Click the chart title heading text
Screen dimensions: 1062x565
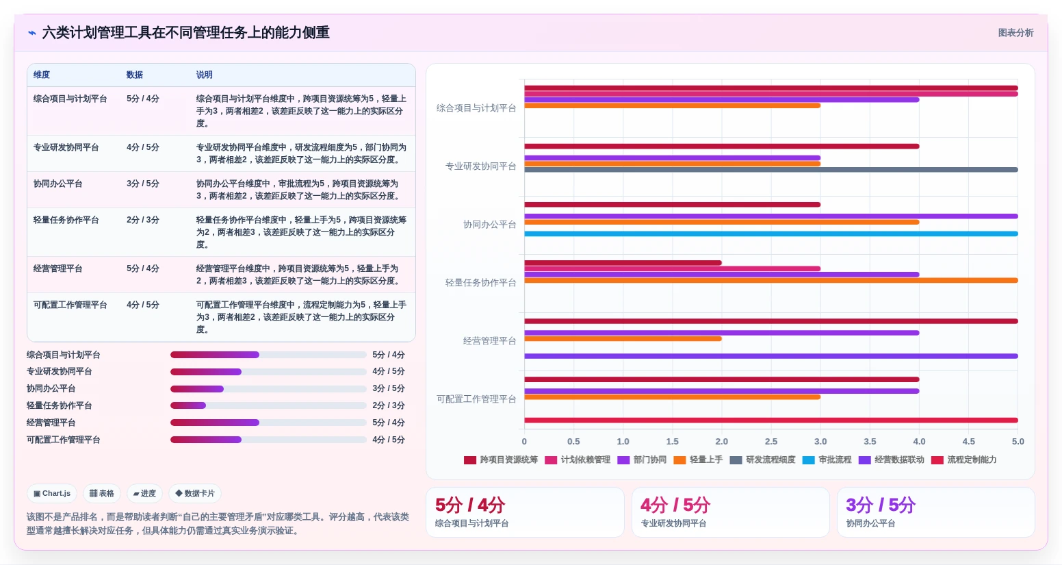click(186, 33)
